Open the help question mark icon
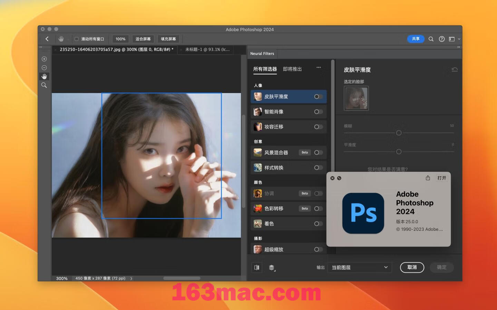The width and height of the screenshot is (497, 310). pos(442,39)
